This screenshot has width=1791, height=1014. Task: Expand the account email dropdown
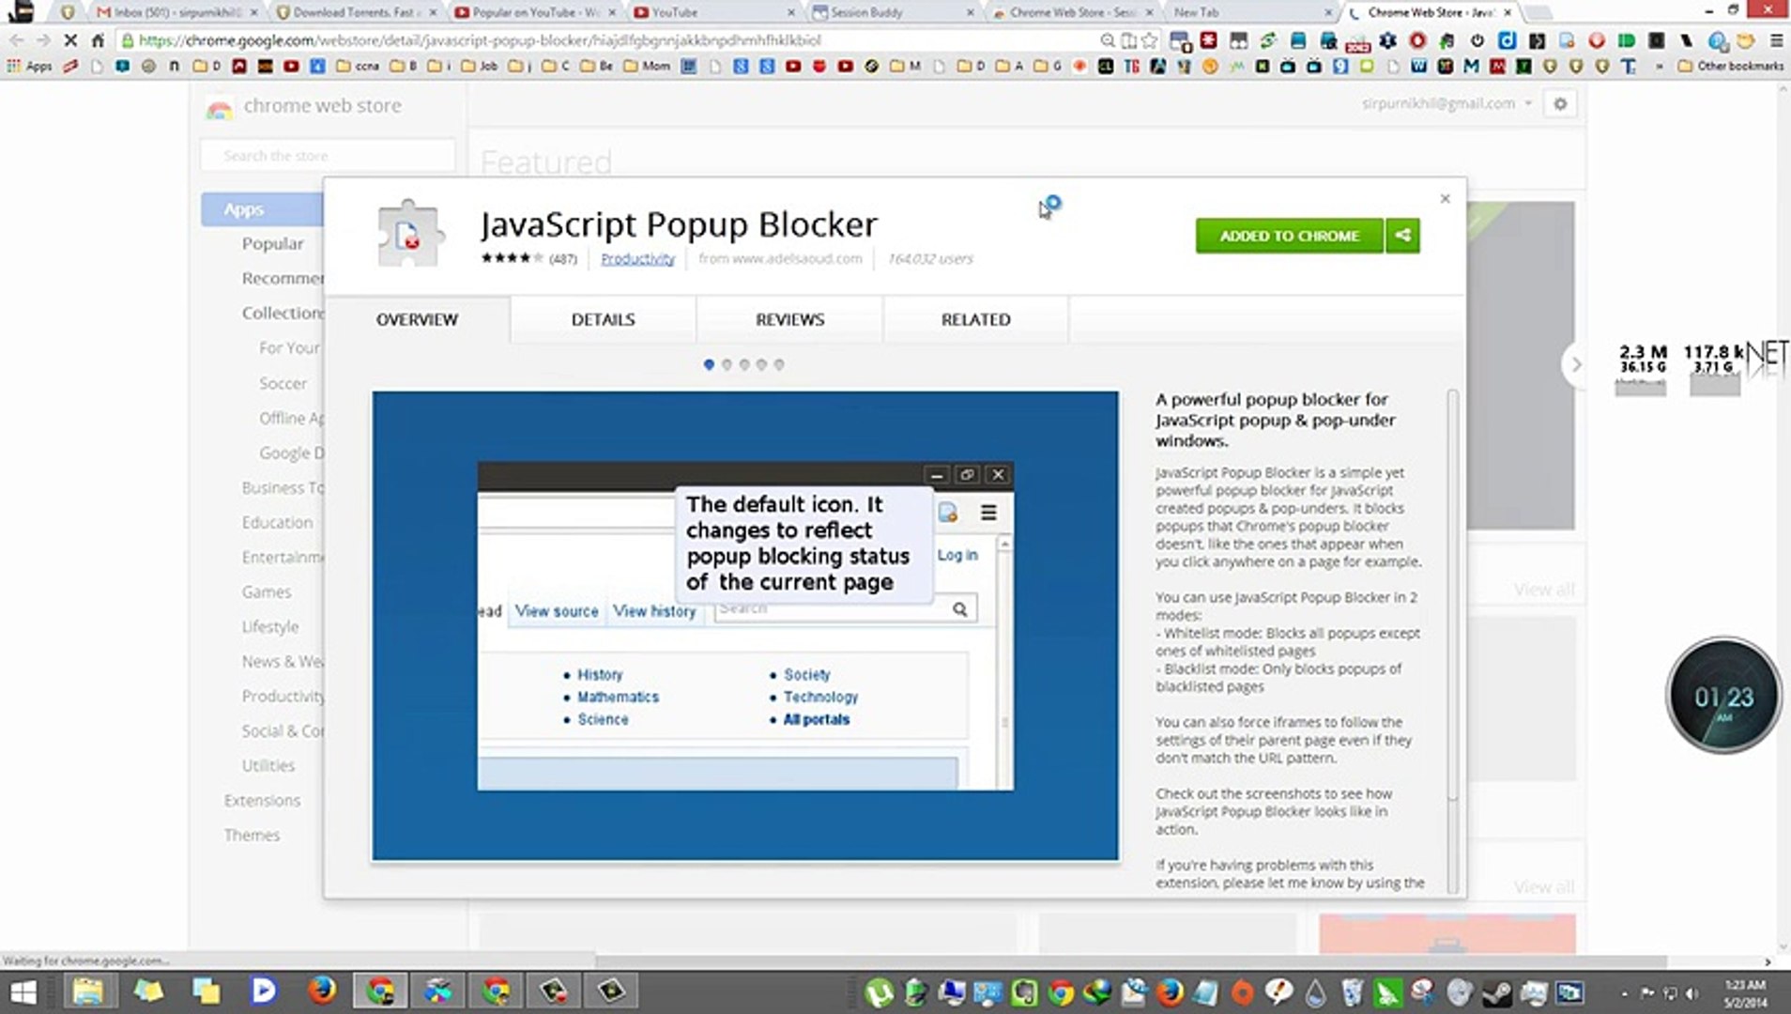click(1528, 103)
